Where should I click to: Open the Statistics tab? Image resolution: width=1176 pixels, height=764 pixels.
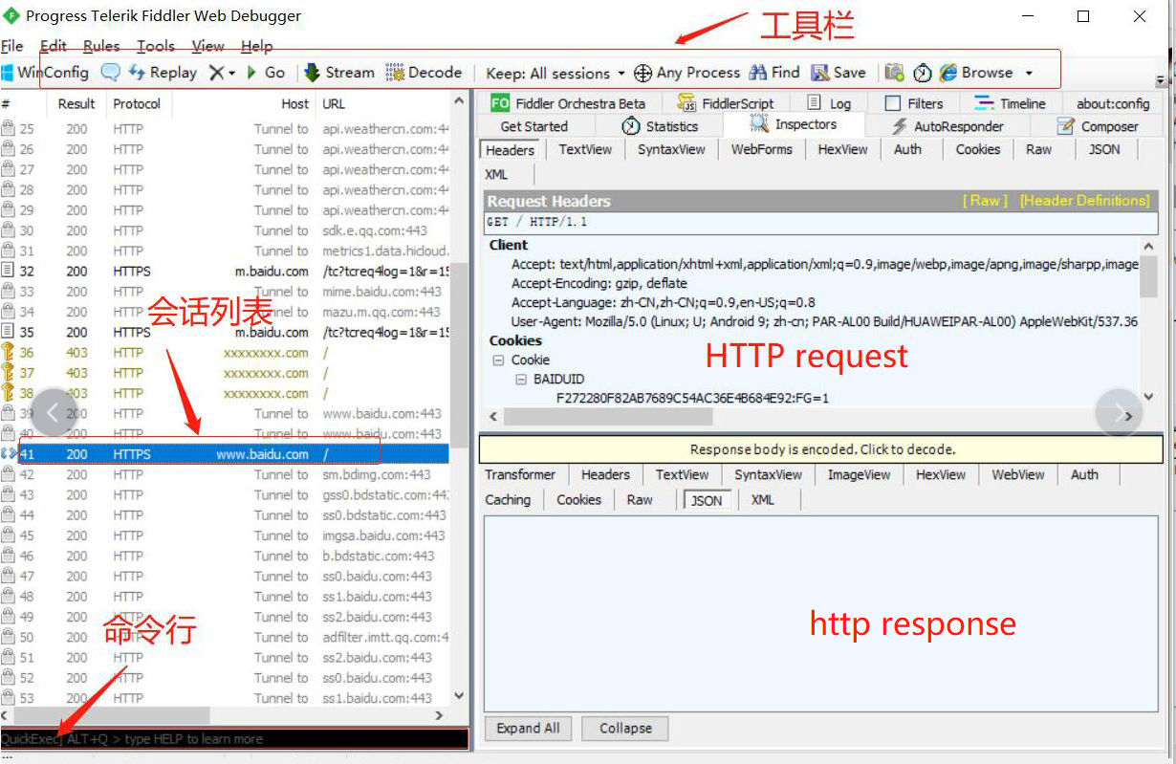(x=660, y=126)
